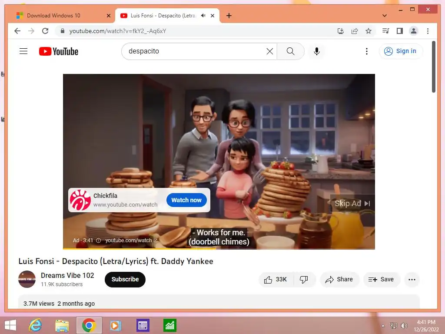The height and width of the screenshot is (334, 445).
Task: Open more actions ellipsis under video
Action: click(412, 280)
